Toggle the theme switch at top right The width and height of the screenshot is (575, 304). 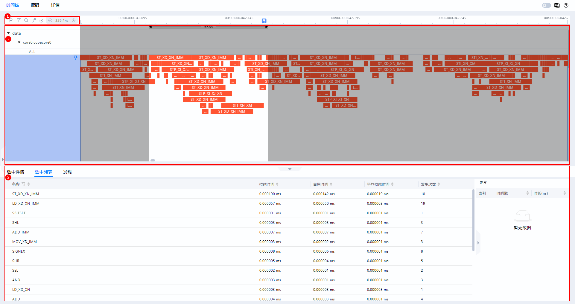click(x=546, y=5)
